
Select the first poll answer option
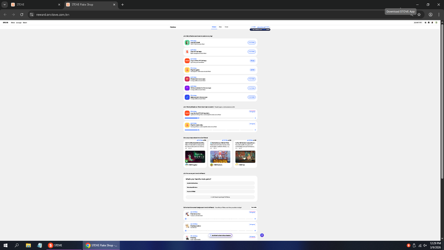[220, 183]
